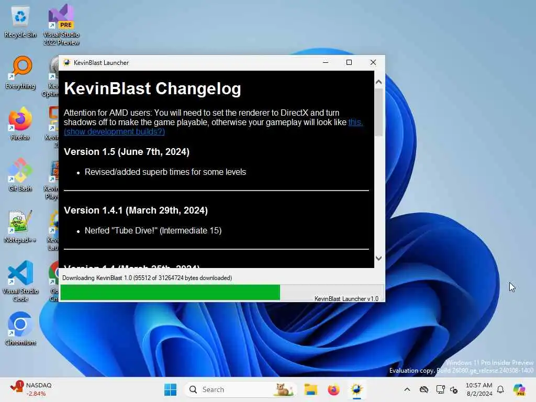Open the Notepad++ desktop shortcut
Screen dimensions: 536x402
click(x=20, y=227)
